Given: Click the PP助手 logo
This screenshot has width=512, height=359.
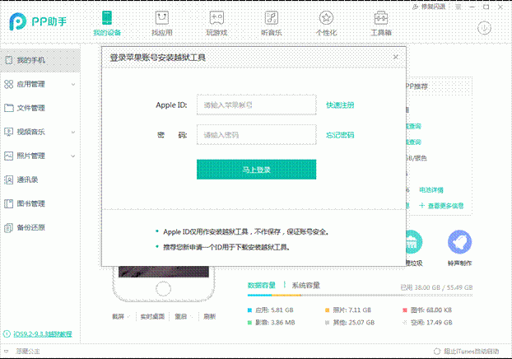Looking at the screenshot, I should (38, 21).
